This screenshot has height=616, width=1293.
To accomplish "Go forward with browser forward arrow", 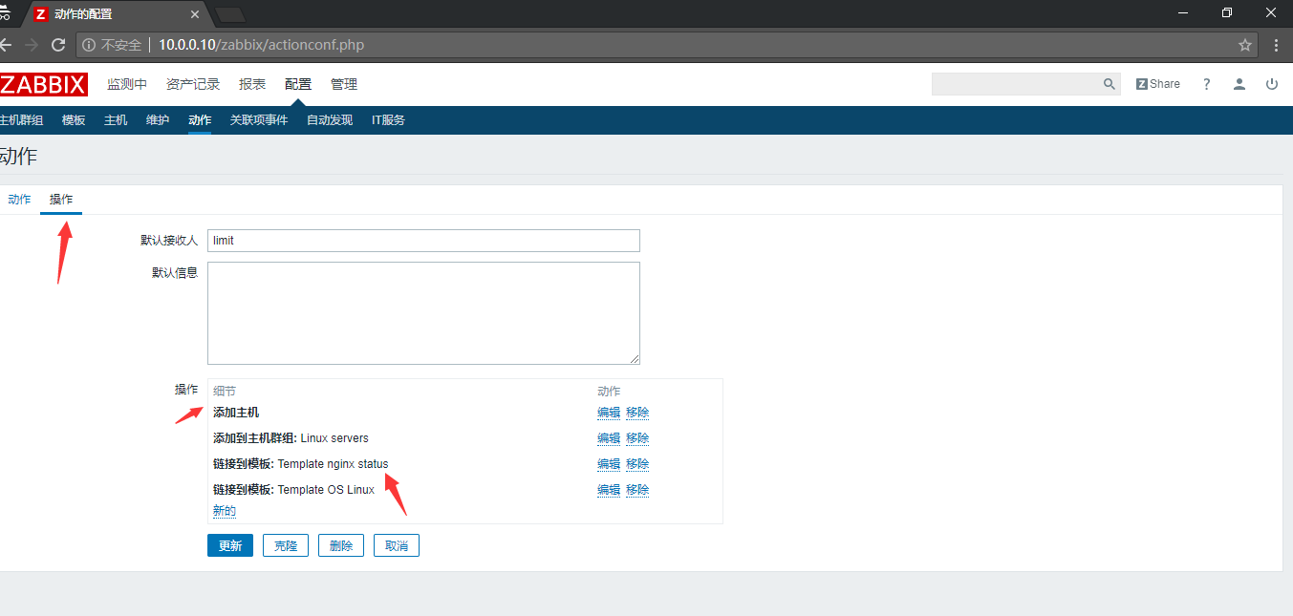I will (x=32, y=45).
